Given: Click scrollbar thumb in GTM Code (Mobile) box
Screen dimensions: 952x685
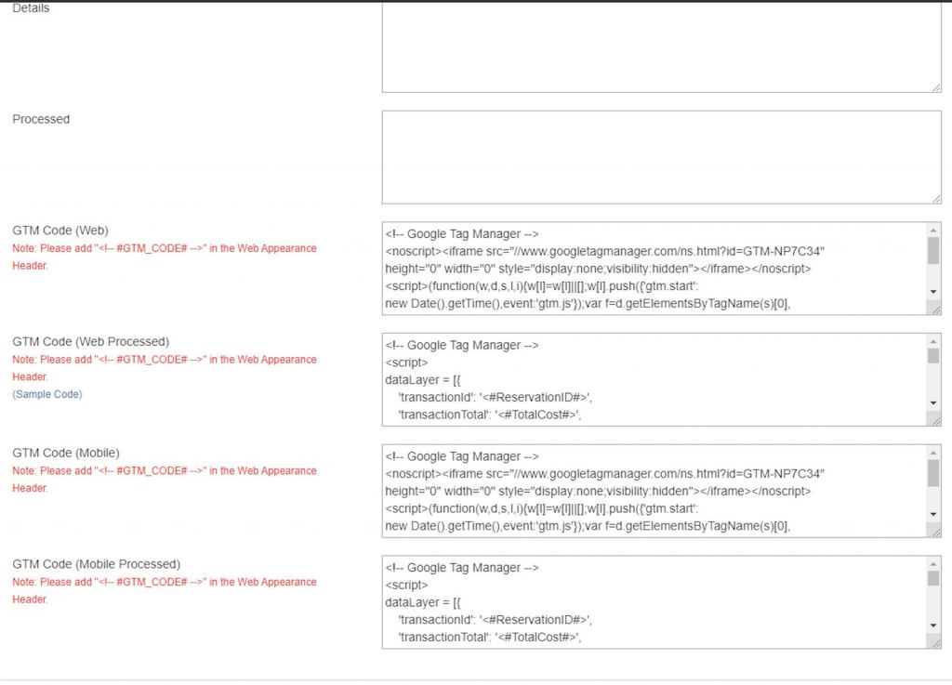Looking at the screenshot, I should tap(933, 473).
